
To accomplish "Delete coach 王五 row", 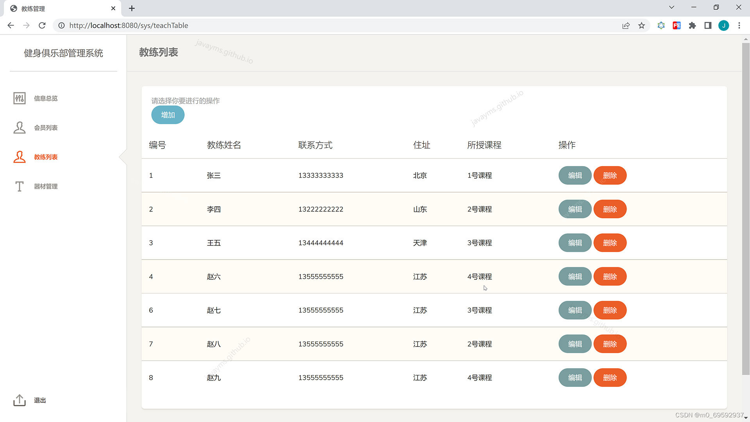I will [x=610, y=243].
